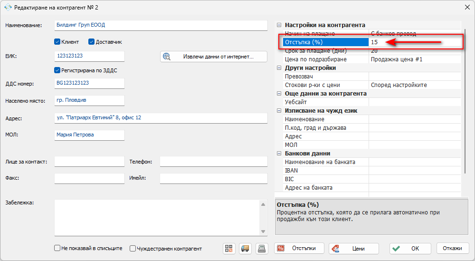
Task: Click the notes scrollbar up arrow
Action: pos(263,204)
